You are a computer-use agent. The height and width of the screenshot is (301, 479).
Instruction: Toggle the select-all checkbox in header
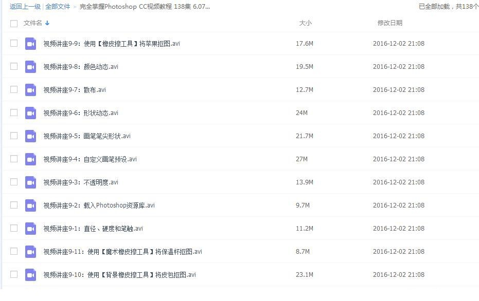(x=14, y=24)
